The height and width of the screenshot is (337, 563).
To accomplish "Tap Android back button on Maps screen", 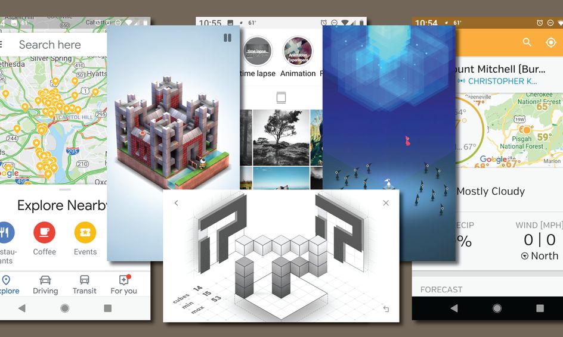I will tap(22, 308).
